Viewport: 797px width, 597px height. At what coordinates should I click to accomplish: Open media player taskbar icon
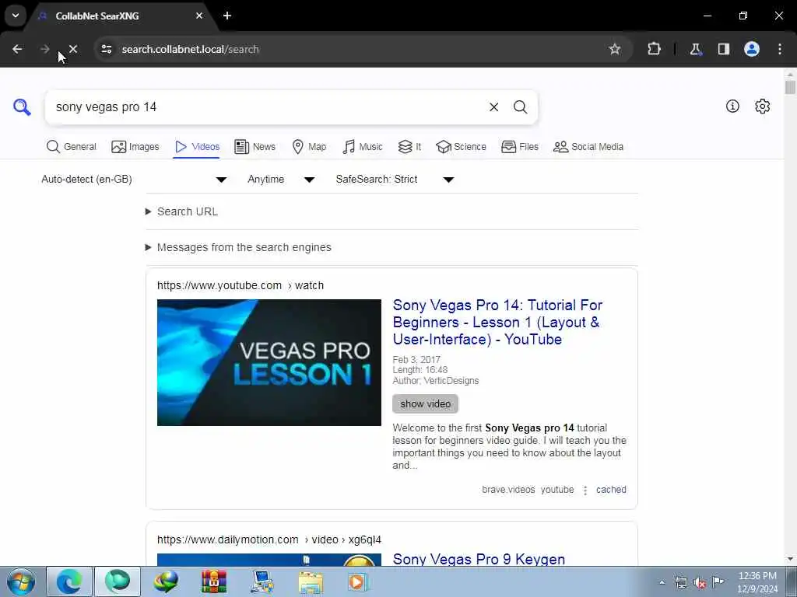(x=359, y=581)
